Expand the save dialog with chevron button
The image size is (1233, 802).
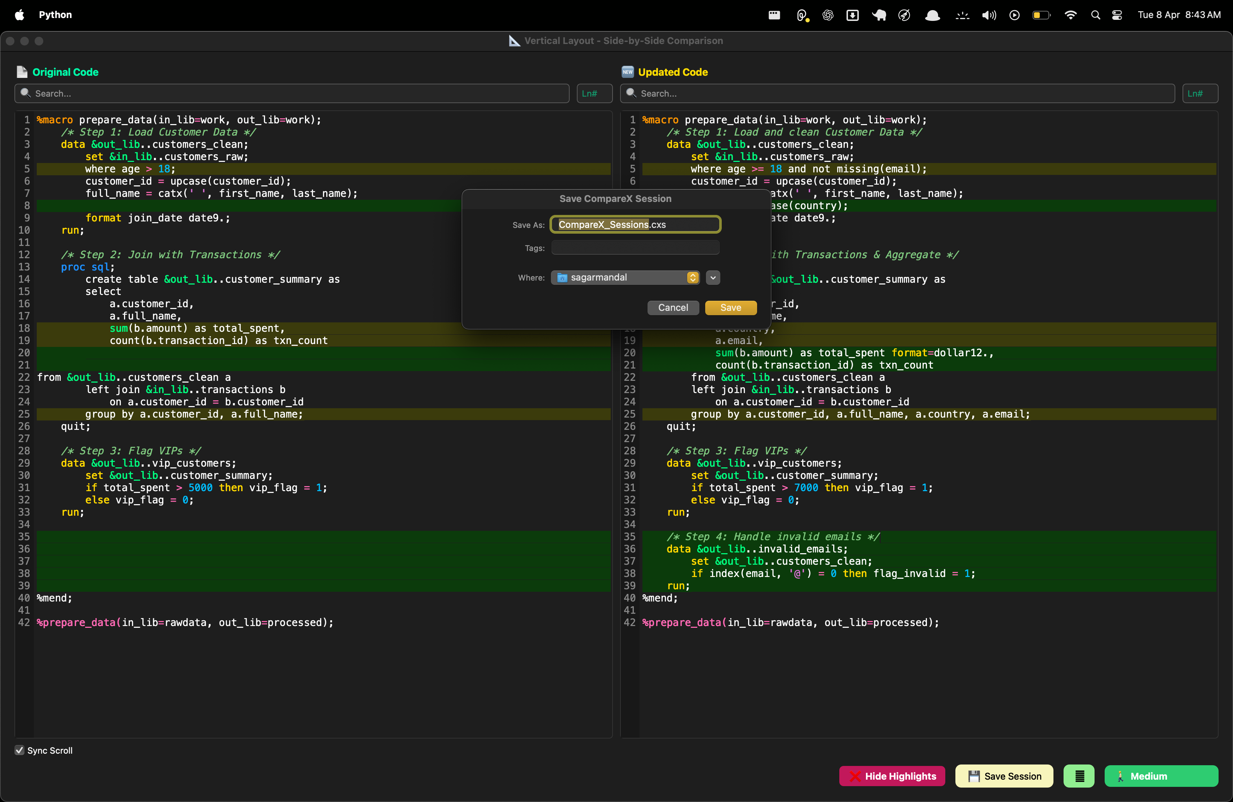[713, 278]
